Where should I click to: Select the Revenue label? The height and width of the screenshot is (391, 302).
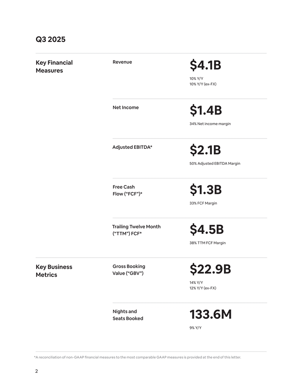122,62
